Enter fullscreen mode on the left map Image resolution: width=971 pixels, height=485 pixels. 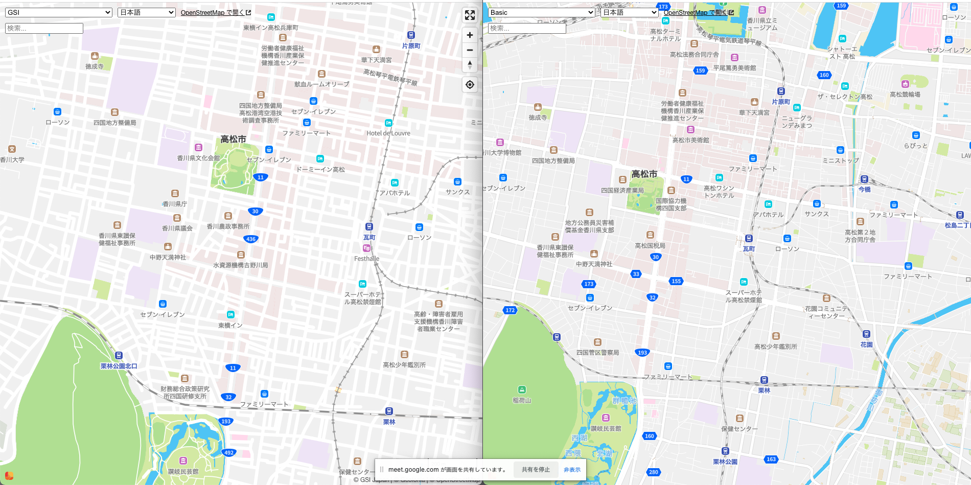point(470,15)
